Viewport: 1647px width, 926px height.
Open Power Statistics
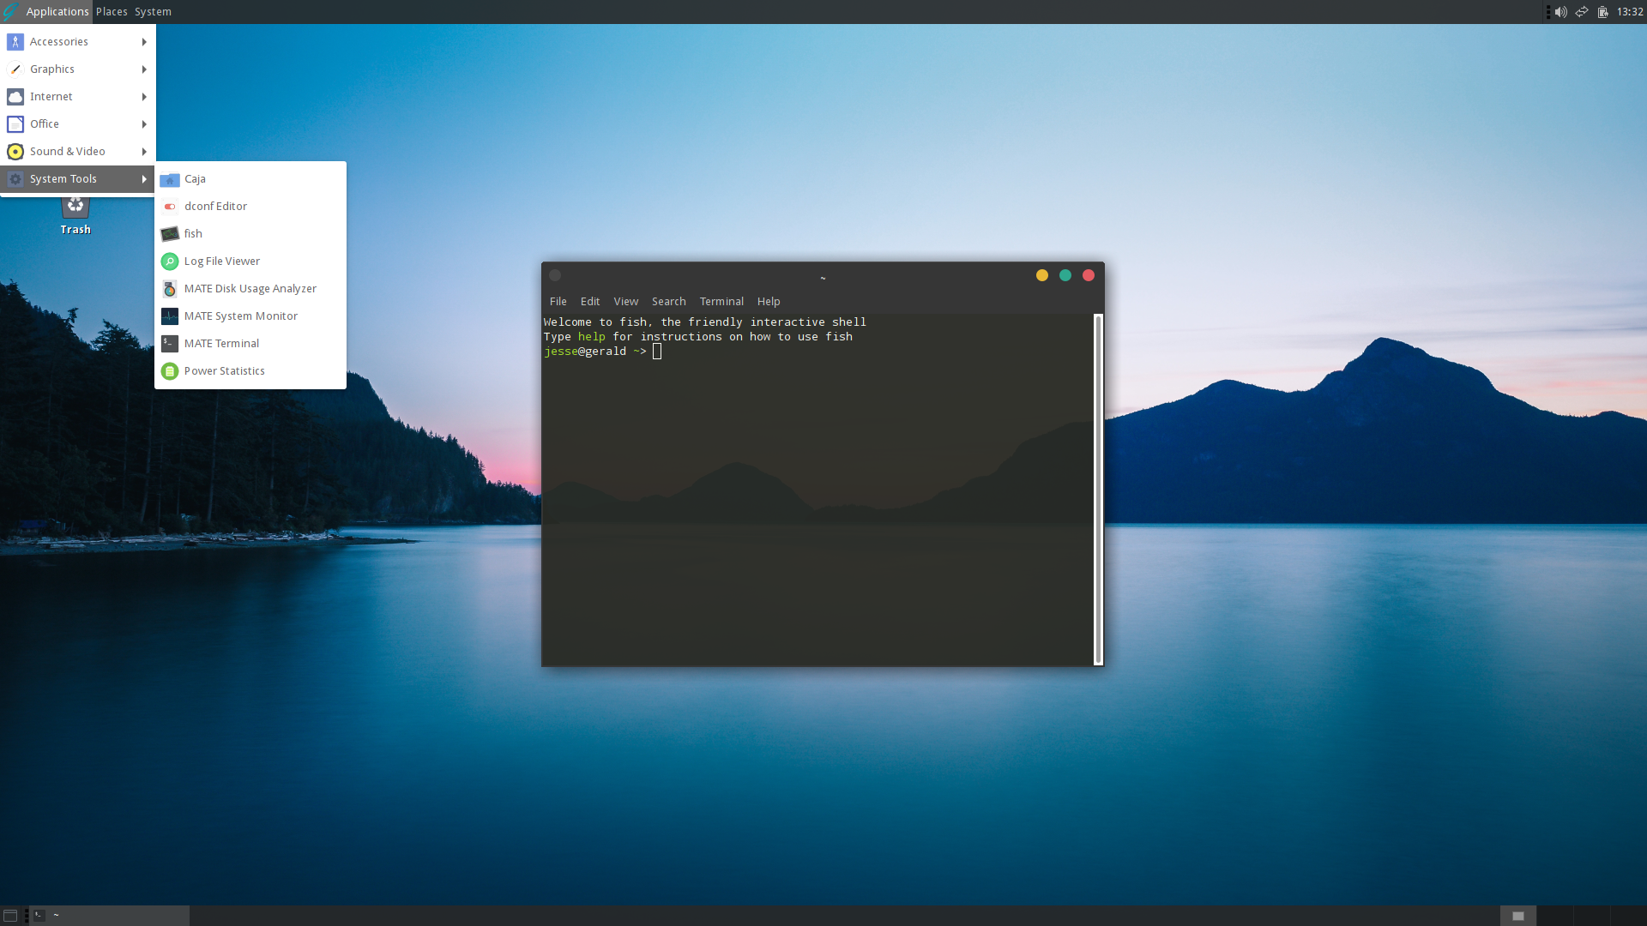(x=250, y=371)
